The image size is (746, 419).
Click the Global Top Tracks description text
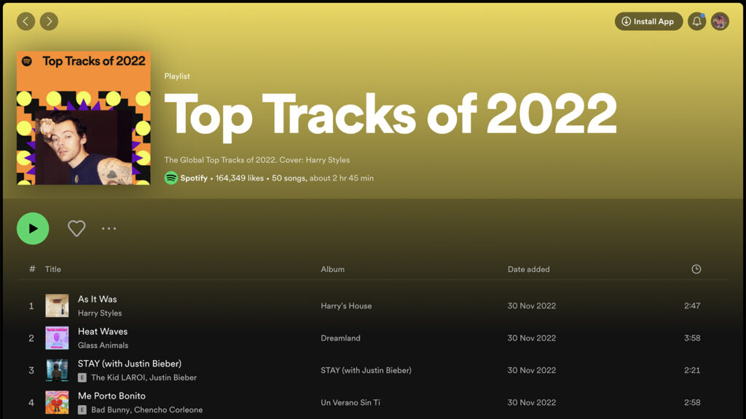(257, 160)
